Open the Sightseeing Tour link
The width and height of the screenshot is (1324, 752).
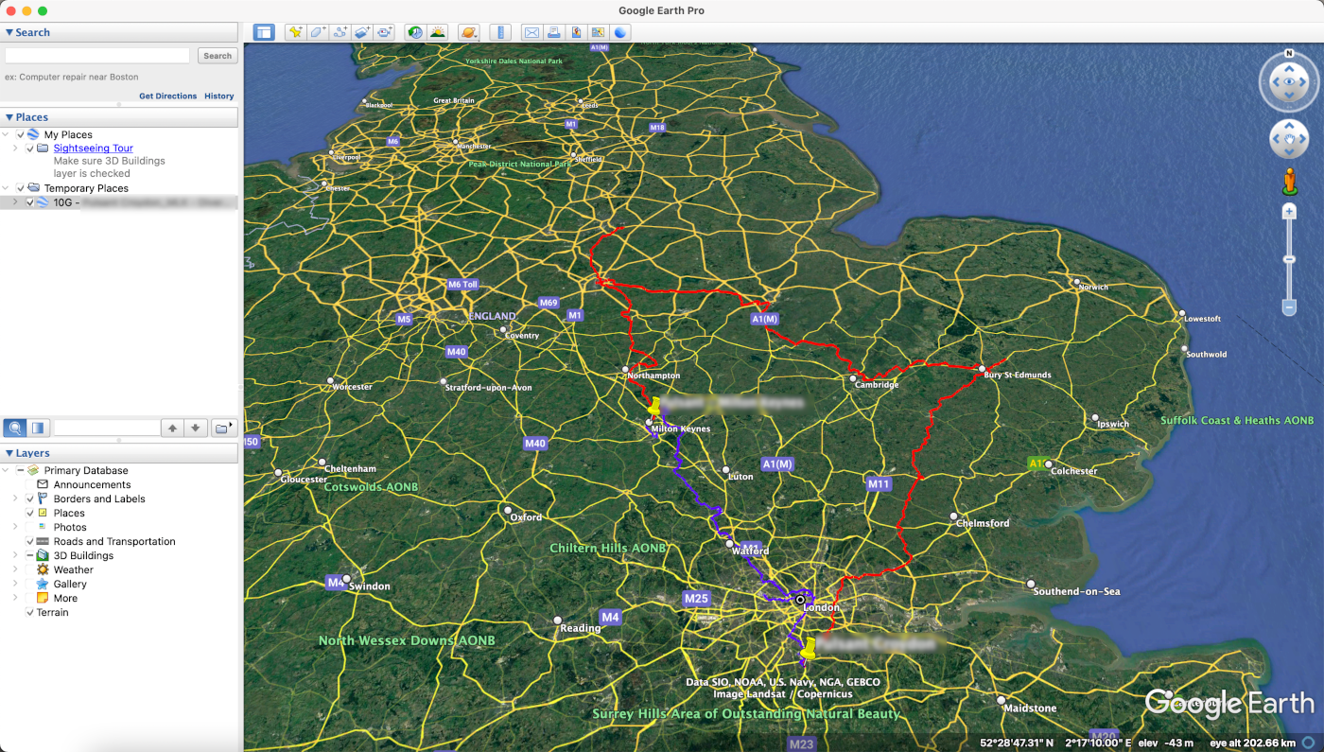coord(93,149)
